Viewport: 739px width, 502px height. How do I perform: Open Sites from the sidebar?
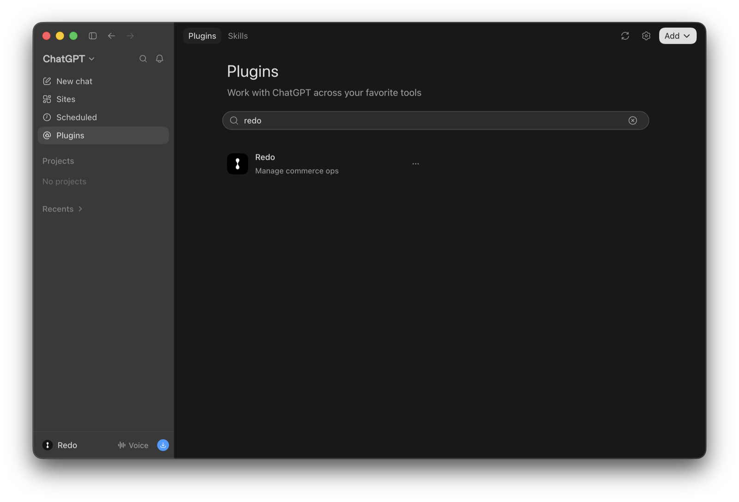103,99
